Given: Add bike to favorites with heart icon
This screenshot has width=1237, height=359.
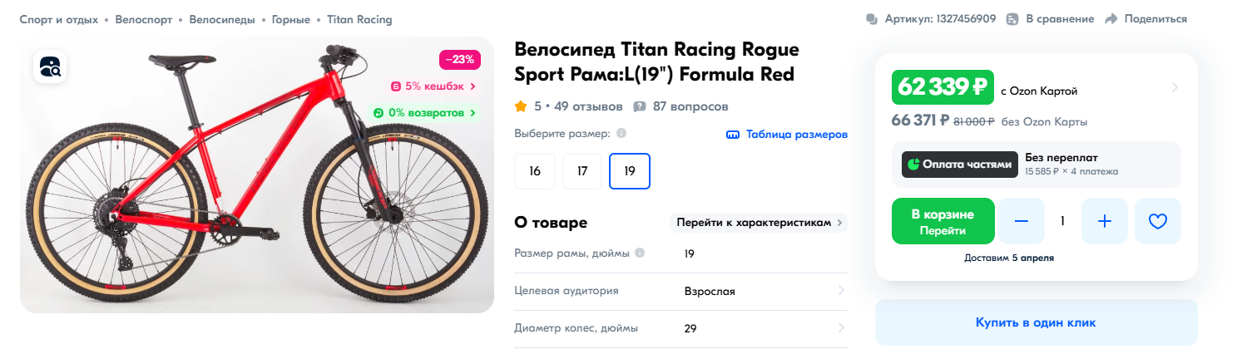Looking at the screenshot, I should coord(1157,221).
